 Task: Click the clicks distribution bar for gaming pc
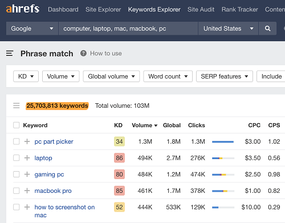(x=223, y=175)
